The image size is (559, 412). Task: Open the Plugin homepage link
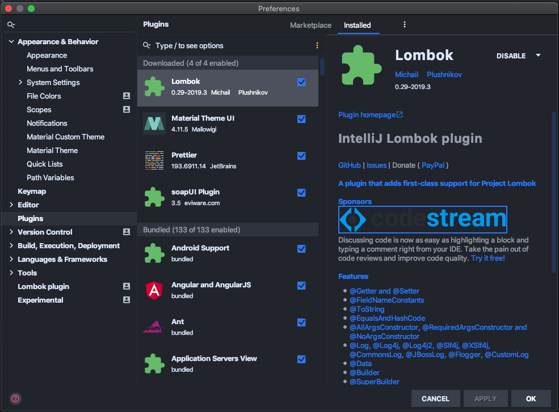click(x=367, y=114)
